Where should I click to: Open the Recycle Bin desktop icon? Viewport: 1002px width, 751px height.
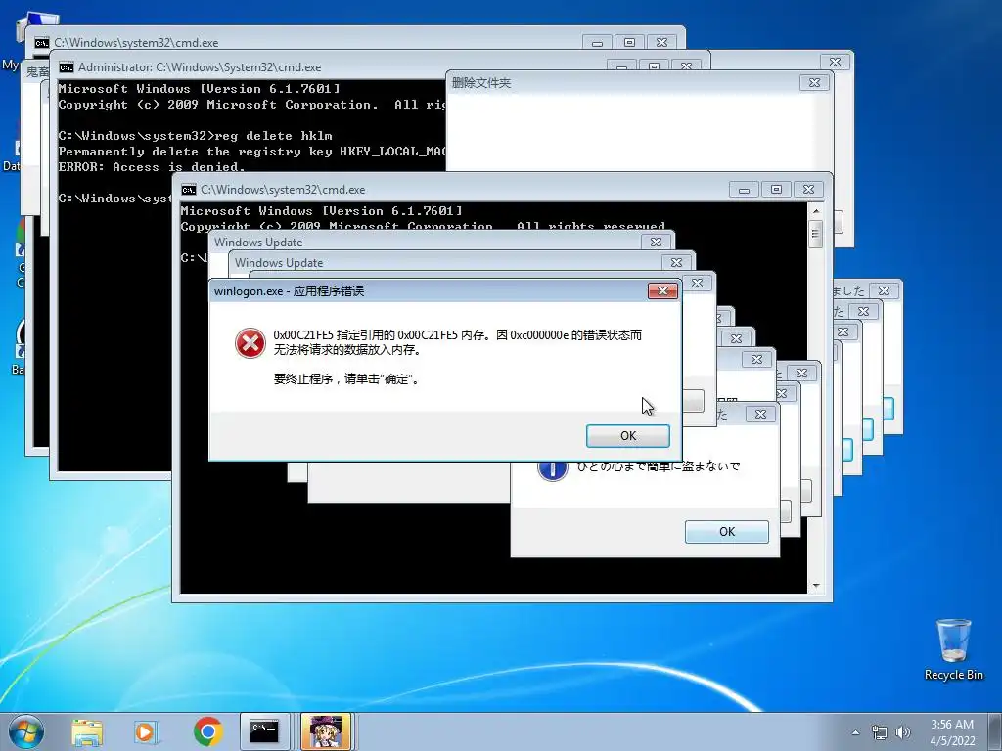[x=953, y=649]
